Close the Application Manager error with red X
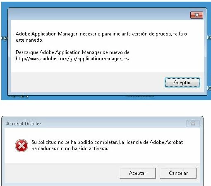 [x=197, y=15]
